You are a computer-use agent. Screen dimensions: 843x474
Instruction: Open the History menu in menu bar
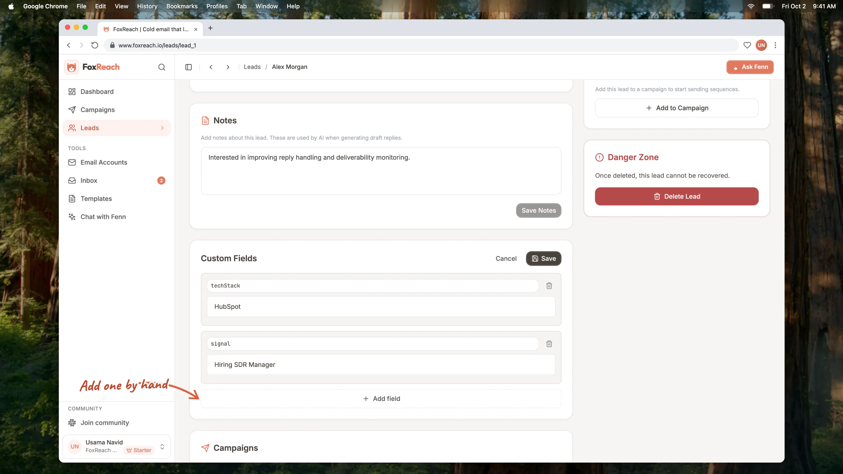coord(147,6)
